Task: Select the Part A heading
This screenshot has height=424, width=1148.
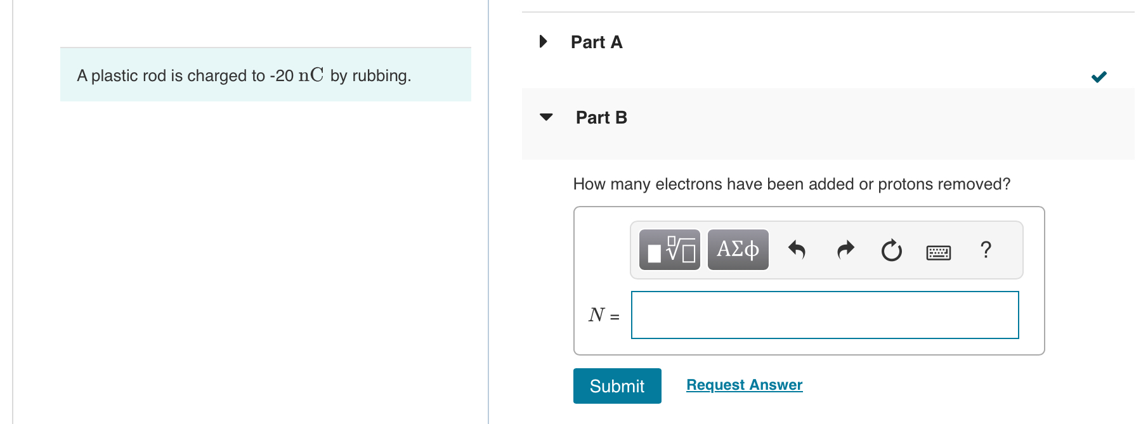Action: click(596, 42)
